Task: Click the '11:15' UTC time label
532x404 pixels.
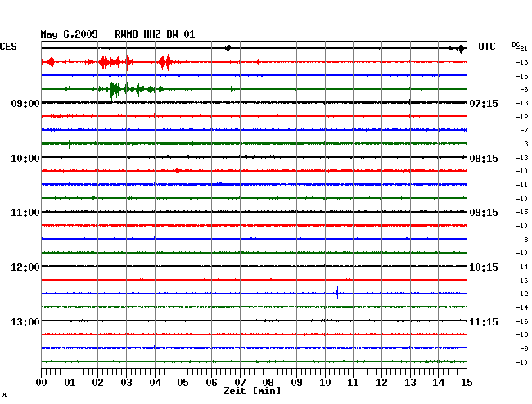Action: [484, 321]
